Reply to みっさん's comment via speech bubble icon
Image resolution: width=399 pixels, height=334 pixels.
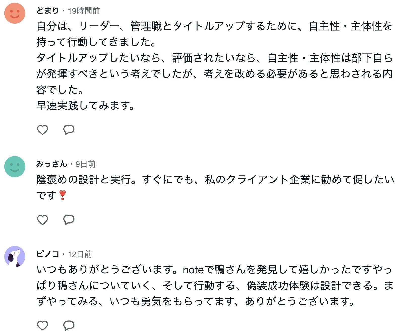coord(69,220)
